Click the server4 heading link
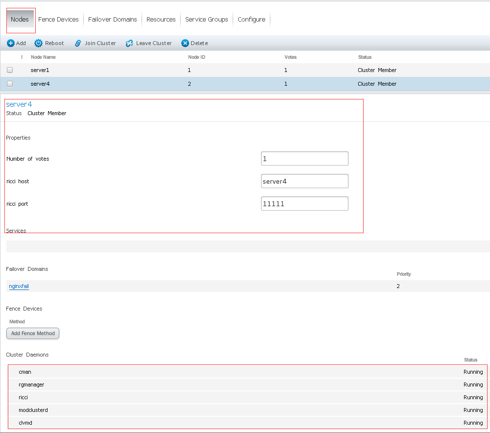 (x=19, y=104)
